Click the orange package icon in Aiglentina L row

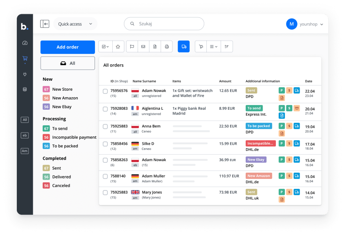click(x=297, y=108)
